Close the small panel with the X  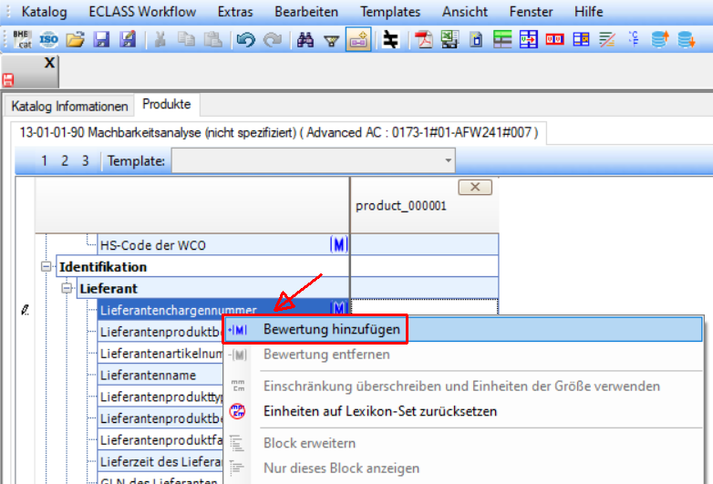pos(49,63)
